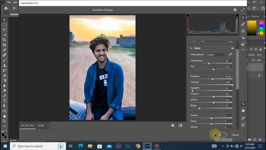Open Camera Raw Presets panel
This screenshot has width=266, height=150.
coord(243,44)
